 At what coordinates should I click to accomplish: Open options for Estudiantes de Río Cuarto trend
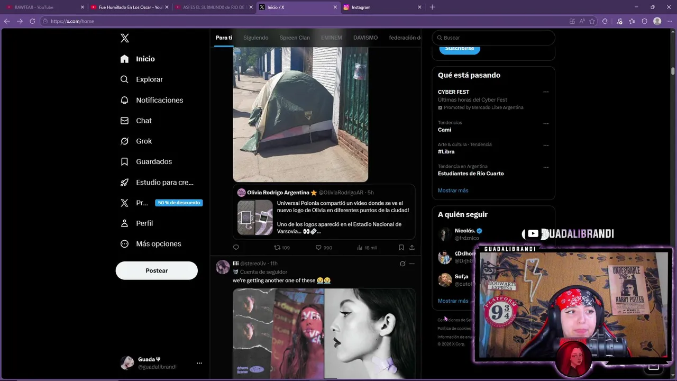(546, 167)
